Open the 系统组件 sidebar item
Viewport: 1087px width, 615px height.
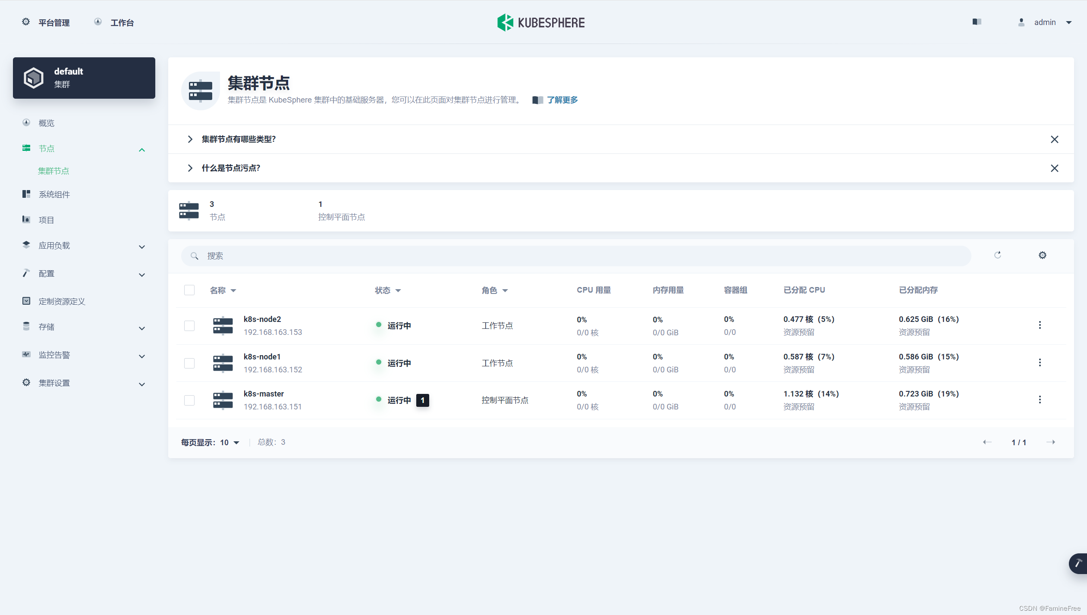point(54,194)
